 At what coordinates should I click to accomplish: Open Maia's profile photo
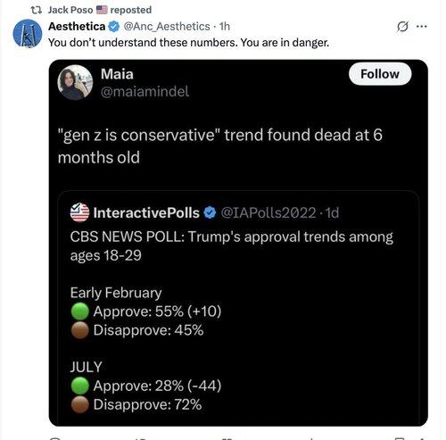(75, 82)
